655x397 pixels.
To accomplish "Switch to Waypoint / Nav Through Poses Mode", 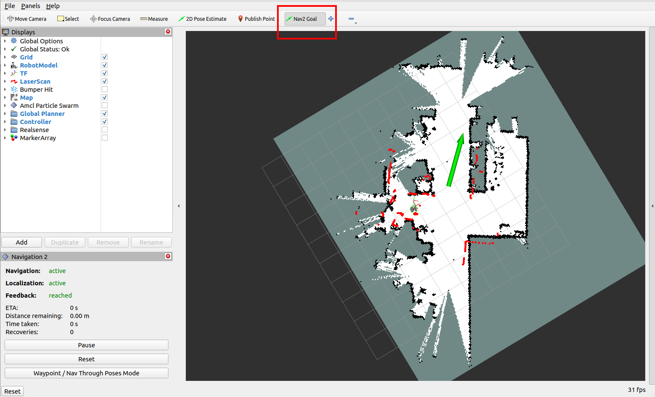I will point(87,373).
